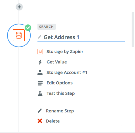Viewport: 135px width, 133px height.
Task: Click the vertical scrollbar on the right
Action: [133, 29]
